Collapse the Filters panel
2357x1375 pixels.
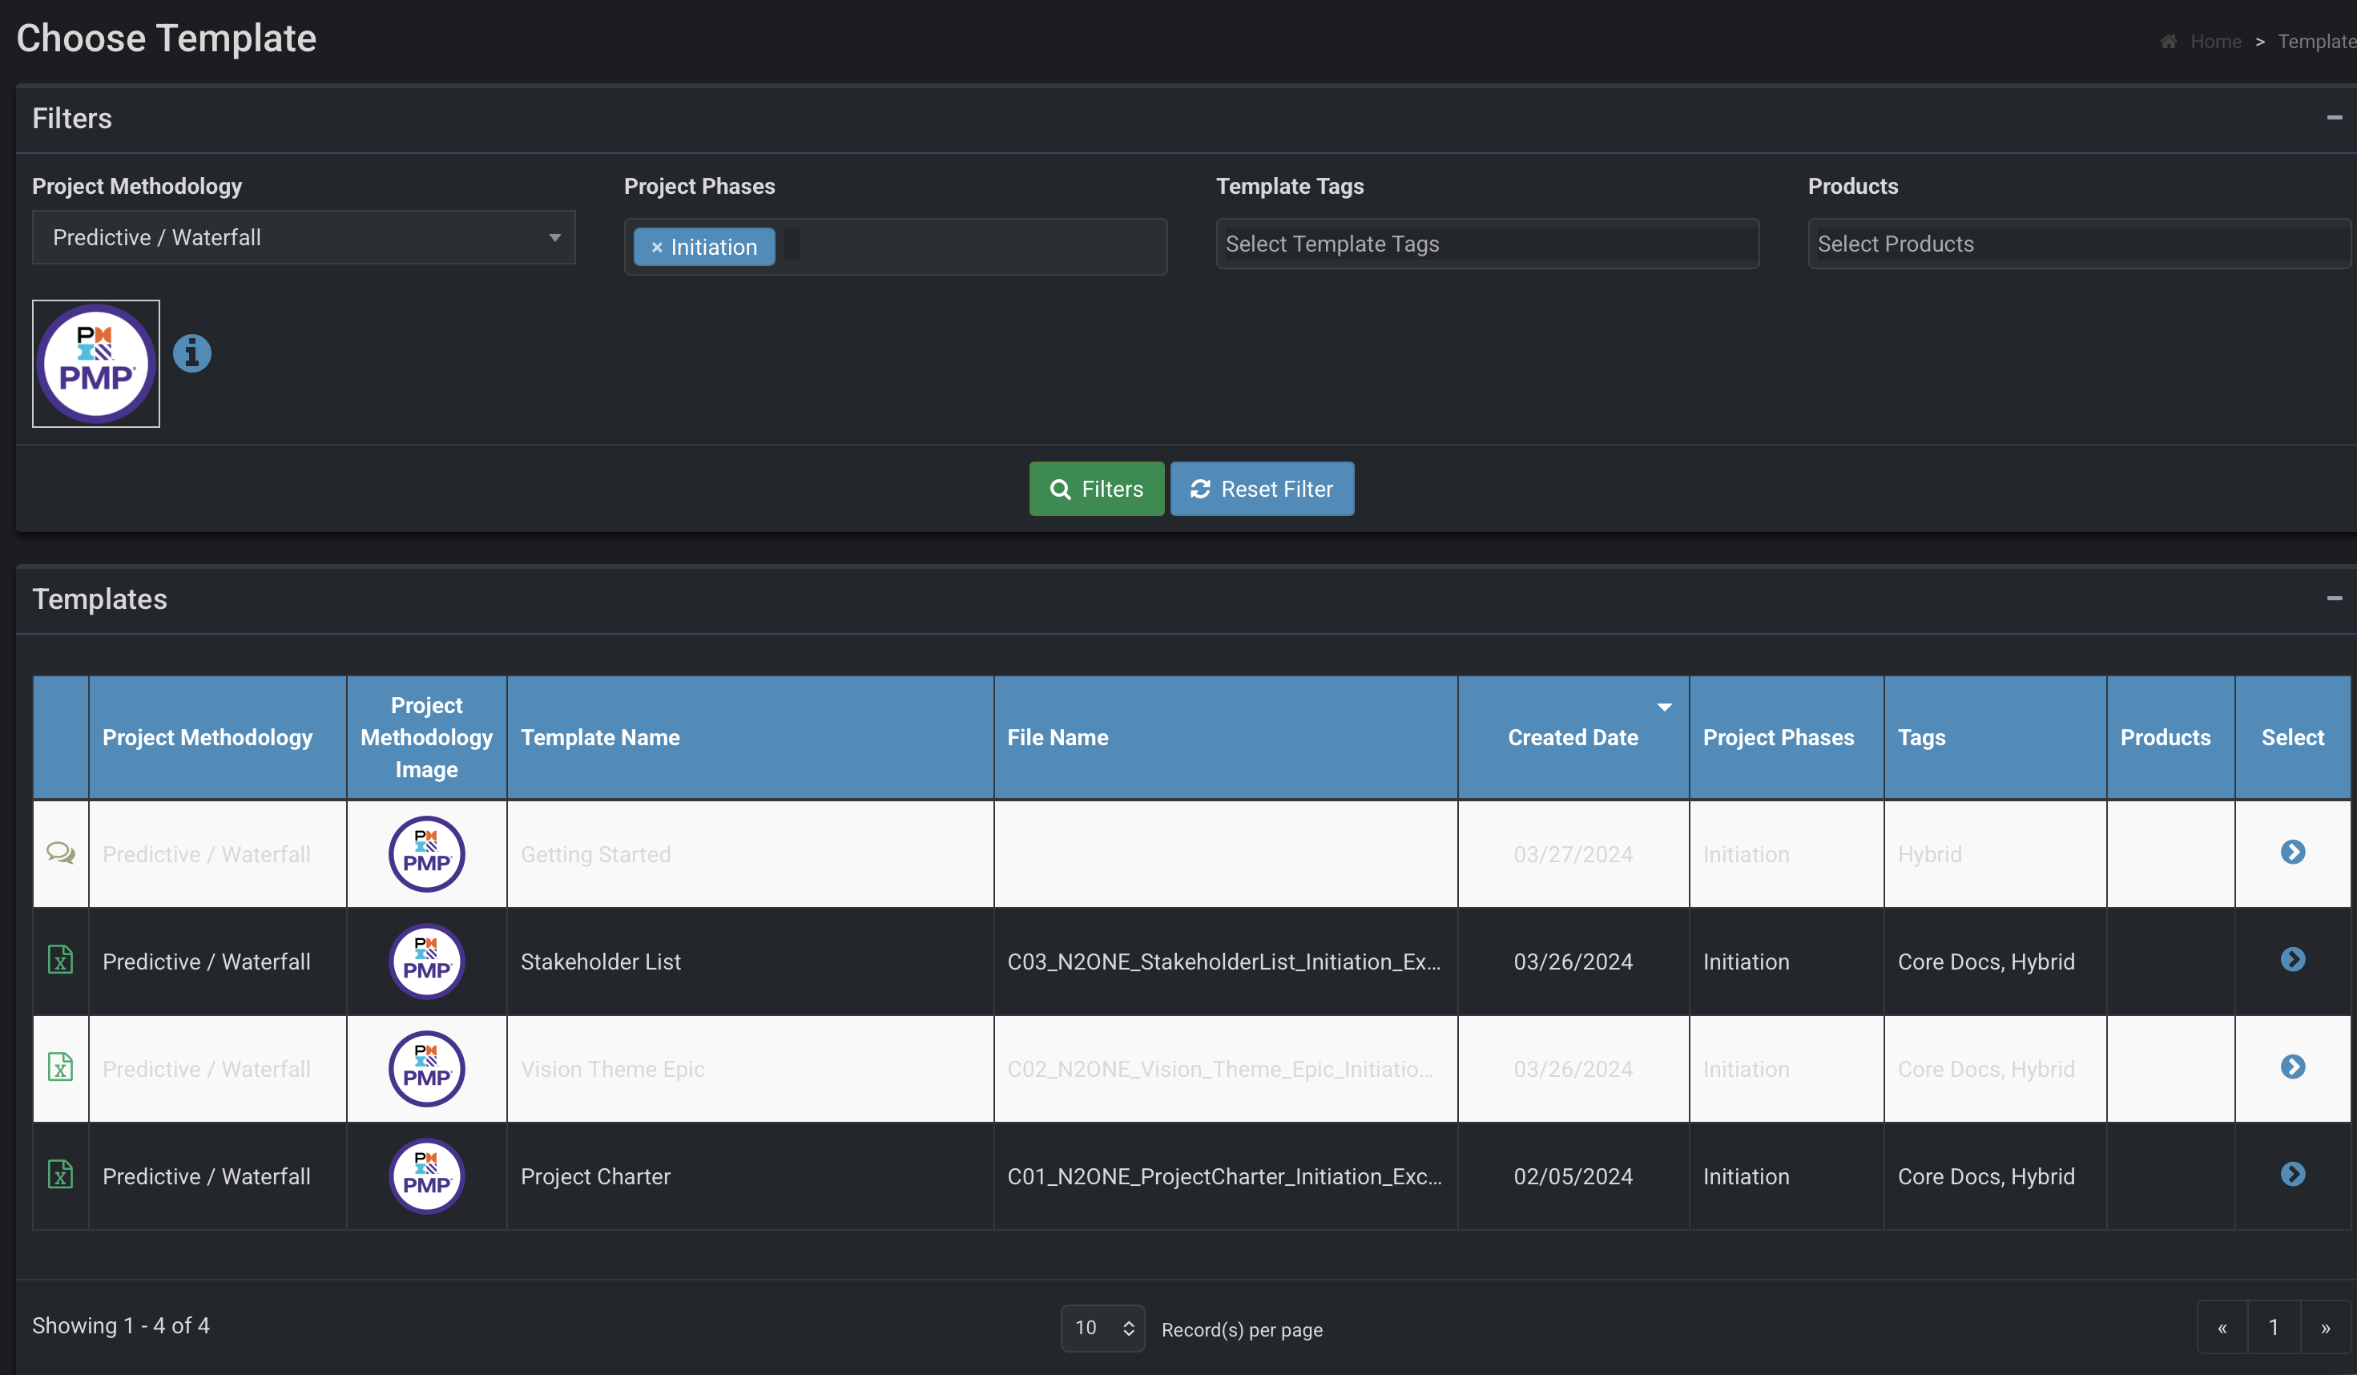[2334, 118]
